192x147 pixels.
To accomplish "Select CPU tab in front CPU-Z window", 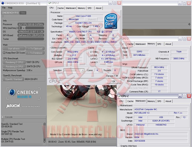I will pyautogui.click(x=51, y=8).
